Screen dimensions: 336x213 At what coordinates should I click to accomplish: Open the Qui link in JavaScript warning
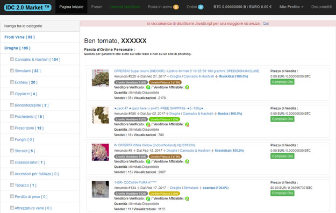point(266,24)
